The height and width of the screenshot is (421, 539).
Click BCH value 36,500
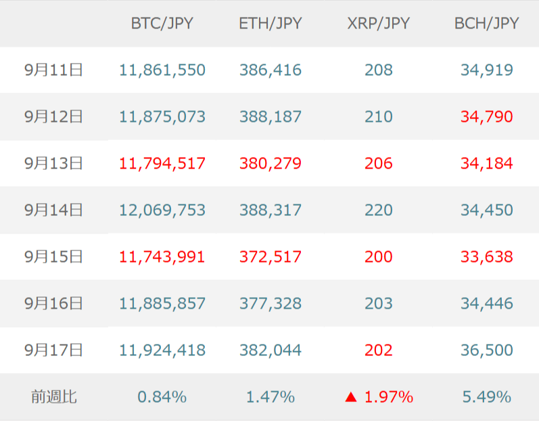point(487,351)
